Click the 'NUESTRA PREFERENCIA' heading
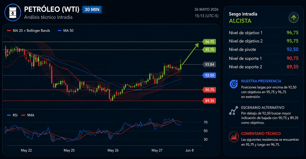 click(x=261, y=81)
